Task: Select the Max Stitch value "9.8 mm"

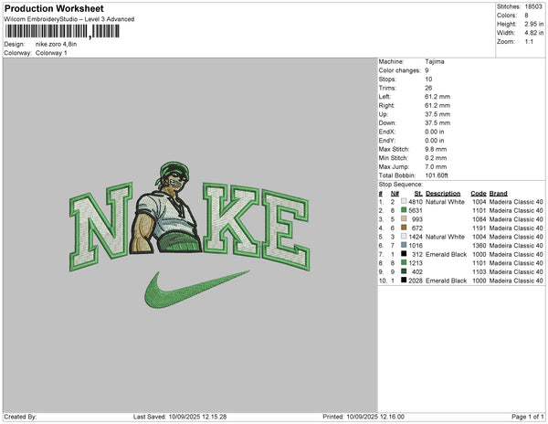Action: pos(436,149)
